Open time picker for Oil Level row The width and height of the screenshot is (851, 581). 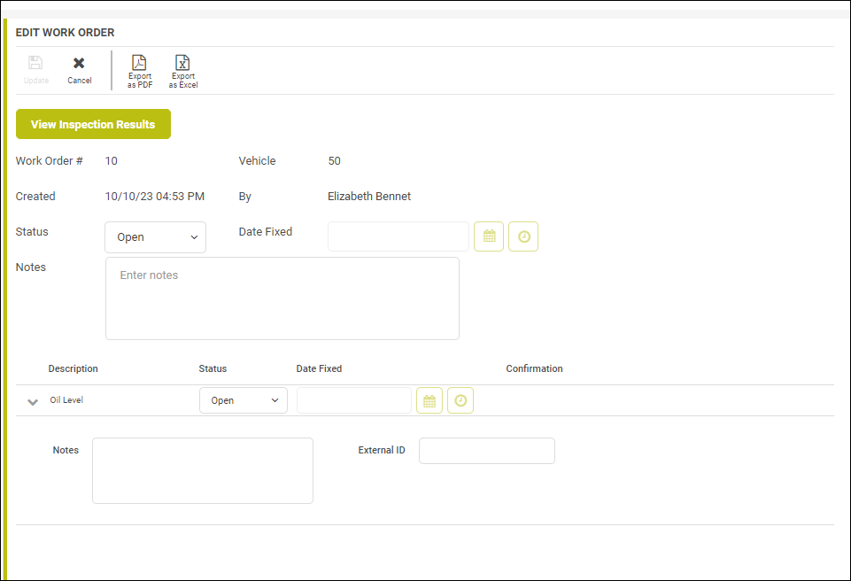pos(460,400)
